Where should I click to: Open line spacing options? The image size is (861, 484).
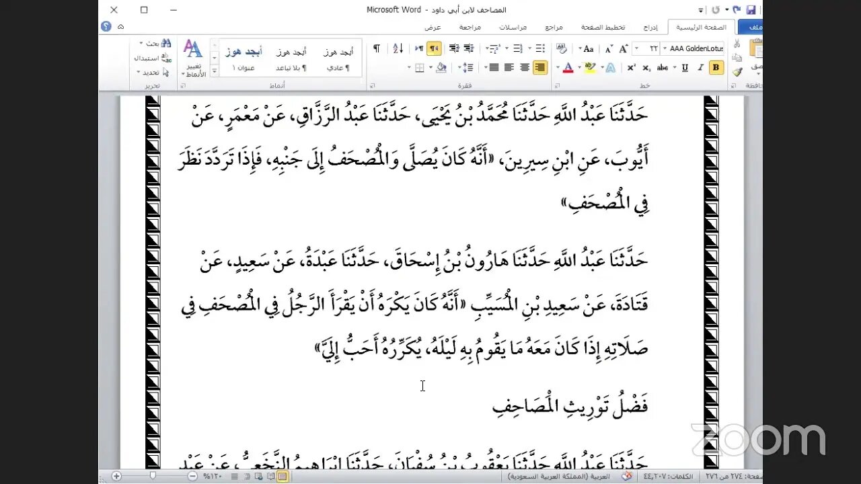[466, 67]
